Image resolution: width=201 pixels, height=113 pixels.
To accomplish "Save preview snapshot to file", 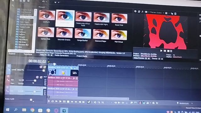I will coord(175,13).
